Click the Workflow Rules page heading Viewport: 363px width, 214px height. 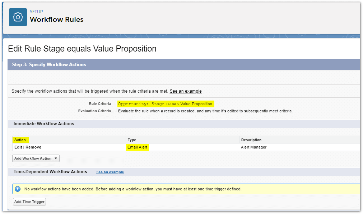pyautogui.click(x=57, y=20)
